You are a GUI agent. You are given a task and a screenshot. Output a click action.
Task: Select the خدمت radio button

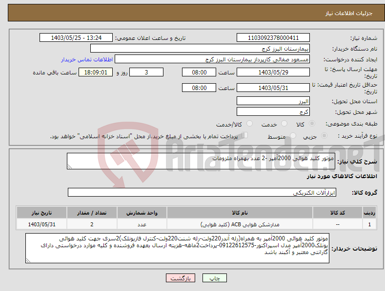tap(284, 124)
